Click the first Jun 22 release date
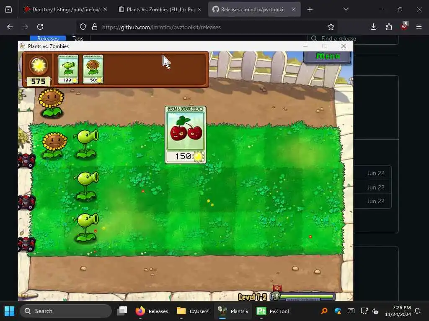 (376, 173)
